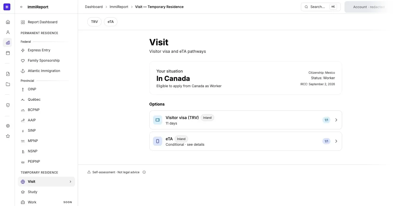Select PEIPNP provincial program
Image resolution: width=397 pixels, height=206 pixels.
[x=46, y=162]
